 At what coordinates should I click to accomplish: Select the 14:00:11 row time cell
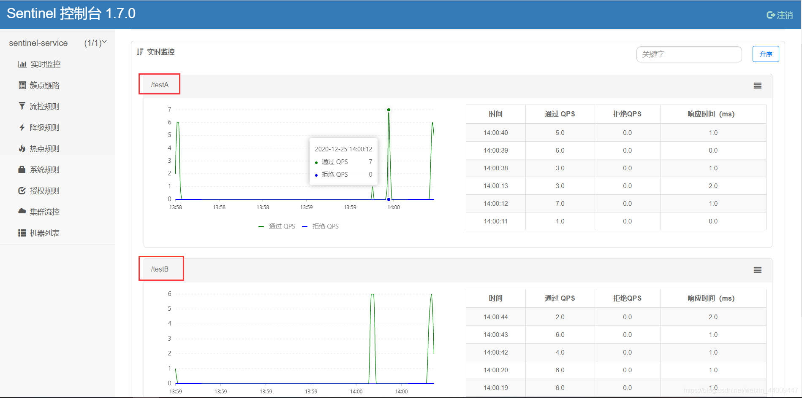pos(496,221)
